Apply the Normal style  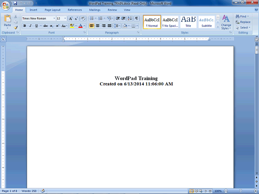pos(152,22)
